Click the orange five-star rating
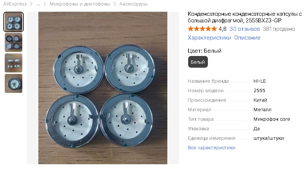The image size is (308, 169). tap(202, 29)
